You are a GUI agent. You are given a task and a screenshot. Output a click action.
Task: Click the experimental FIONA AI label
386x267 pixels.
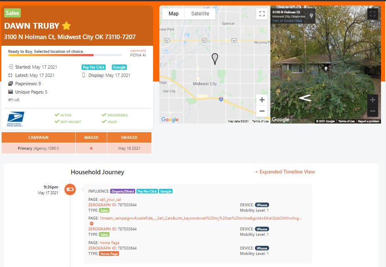138,53
